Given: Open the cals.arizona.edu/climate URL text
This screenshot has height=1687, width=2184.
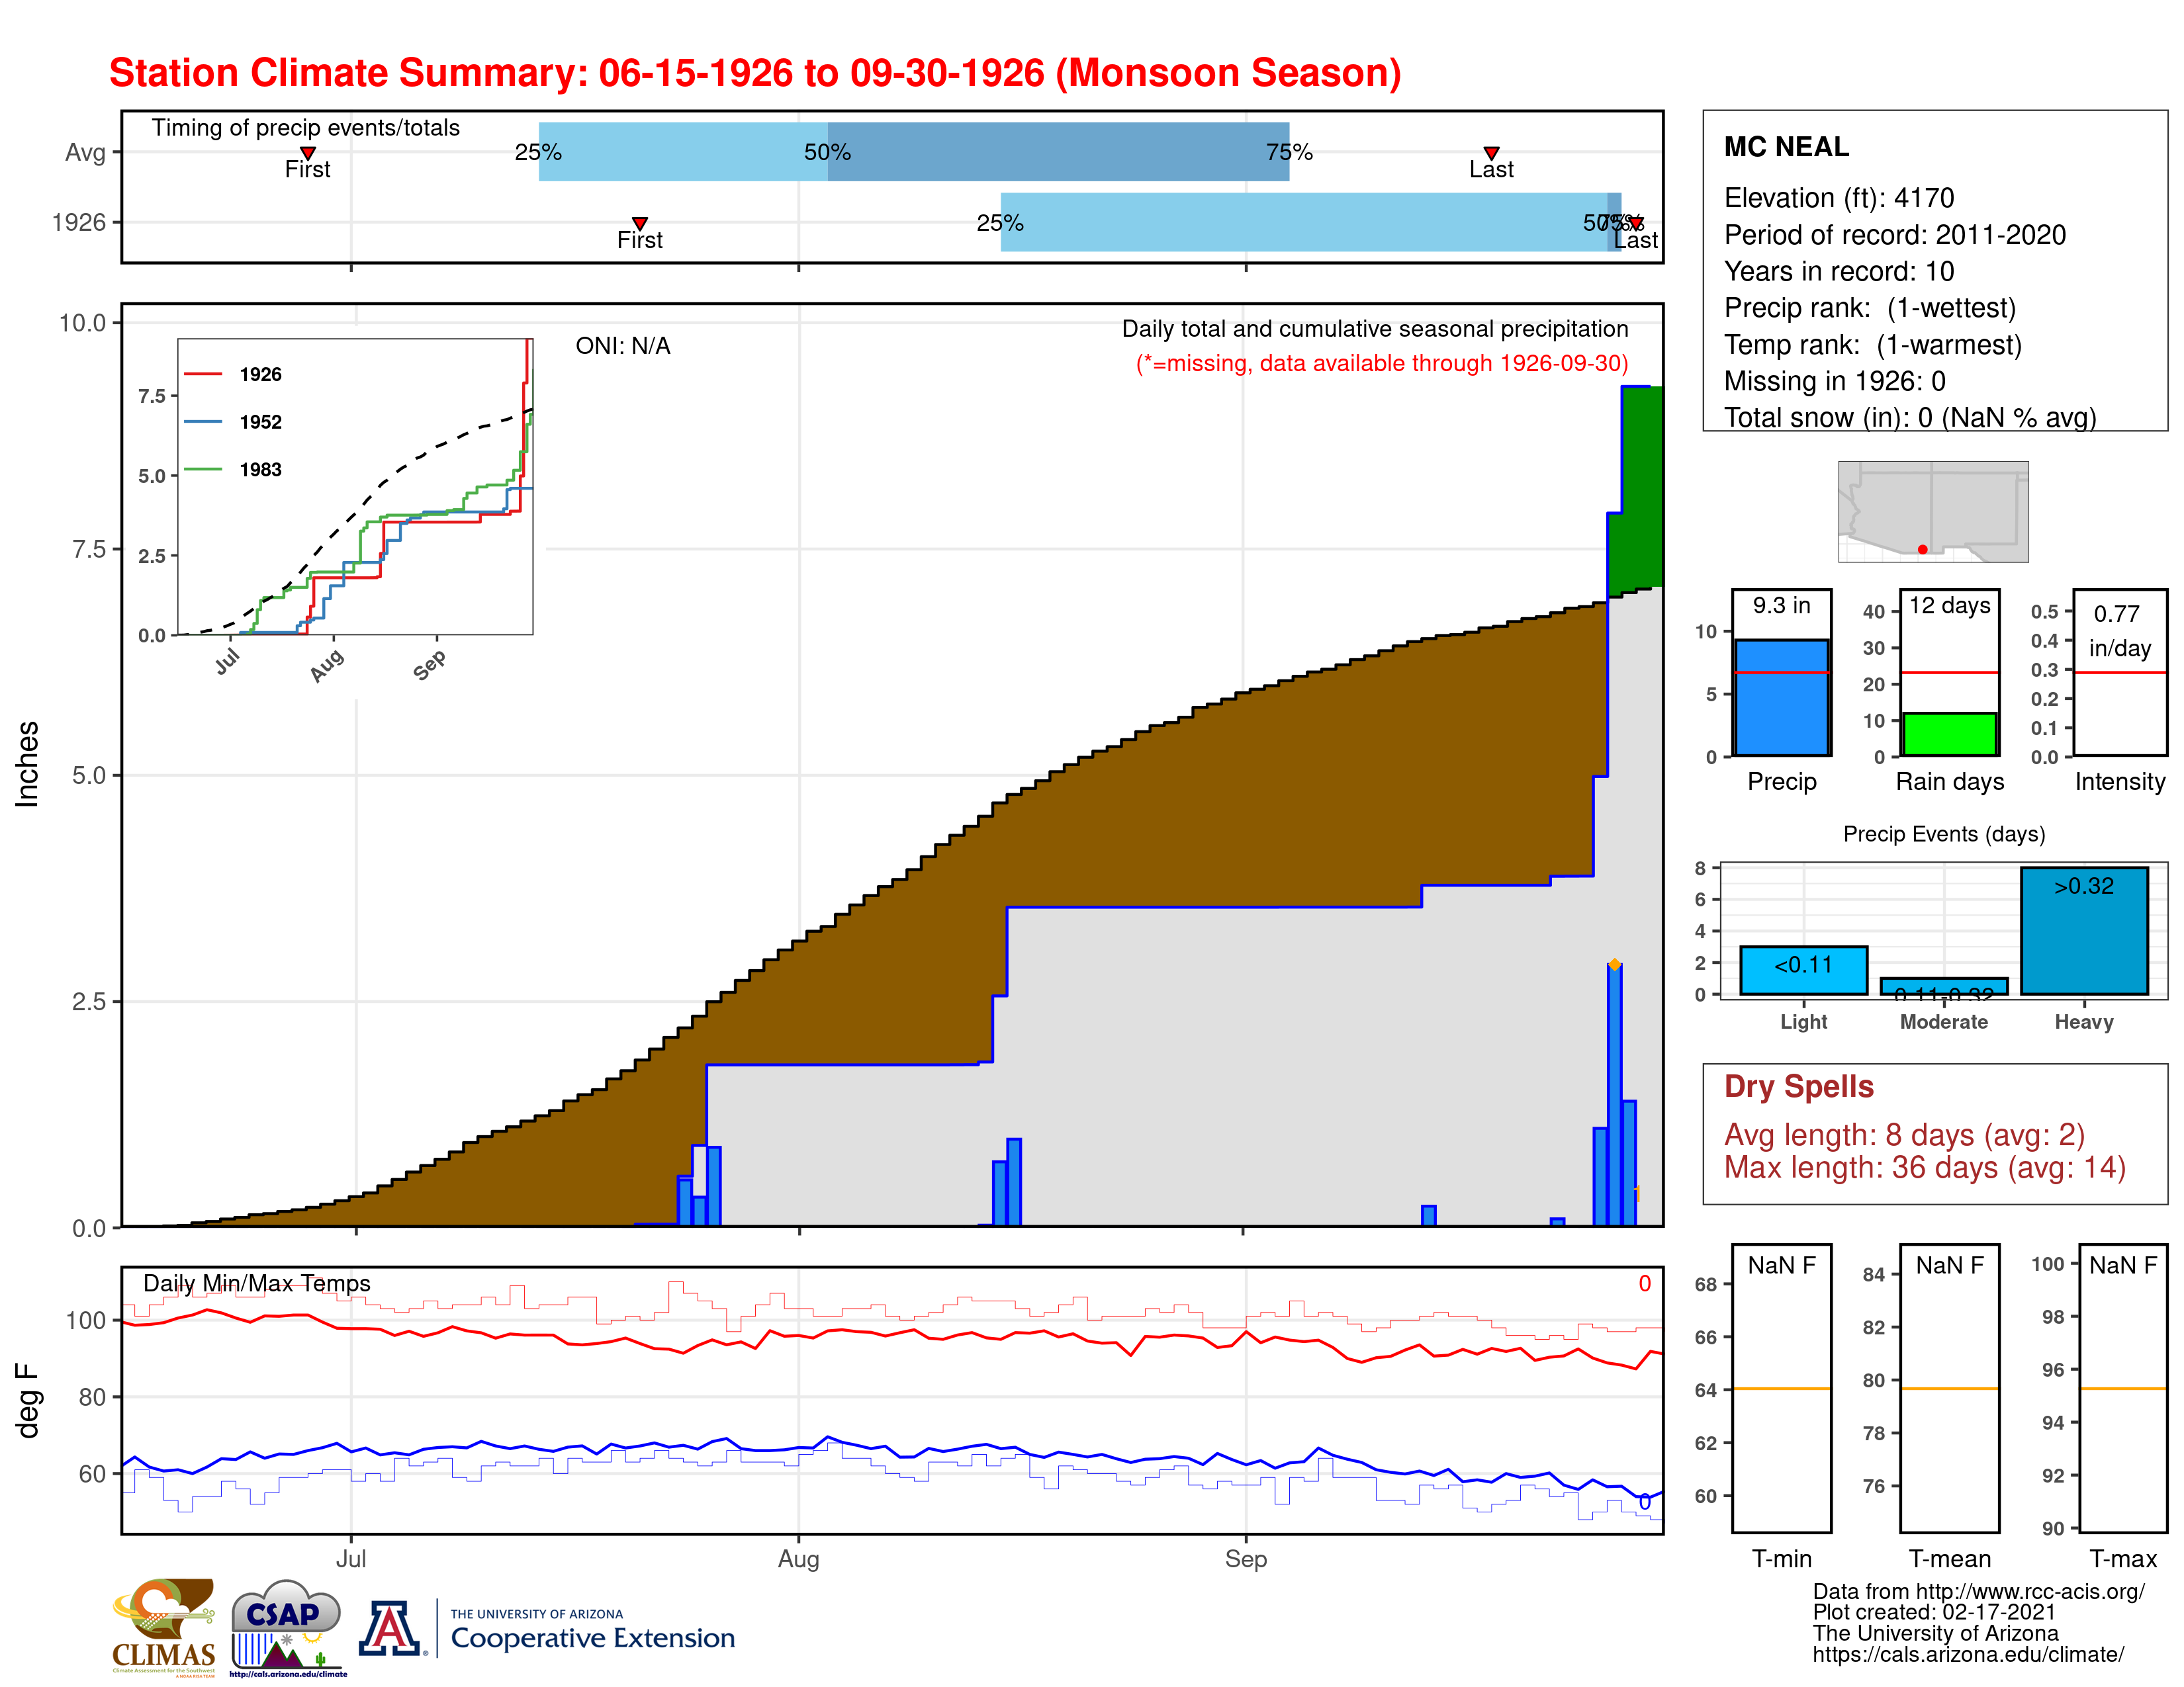Looking at the screenshot, I should tap(1968, 1655).
